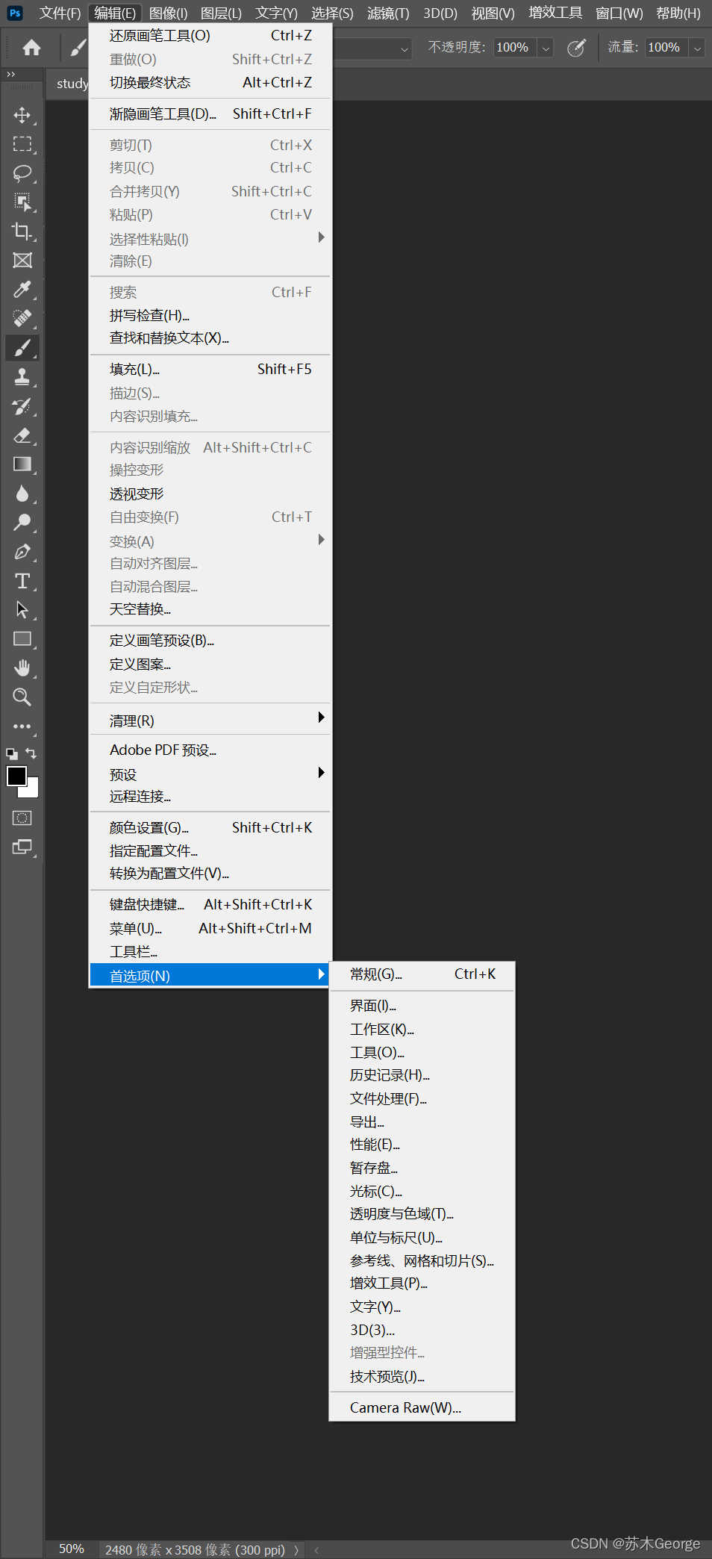Image resolution: width=712 pixels, height=1559 pixels.
Task: Choose 界面(I)... preferences entry
Action: pos(422,1006)
